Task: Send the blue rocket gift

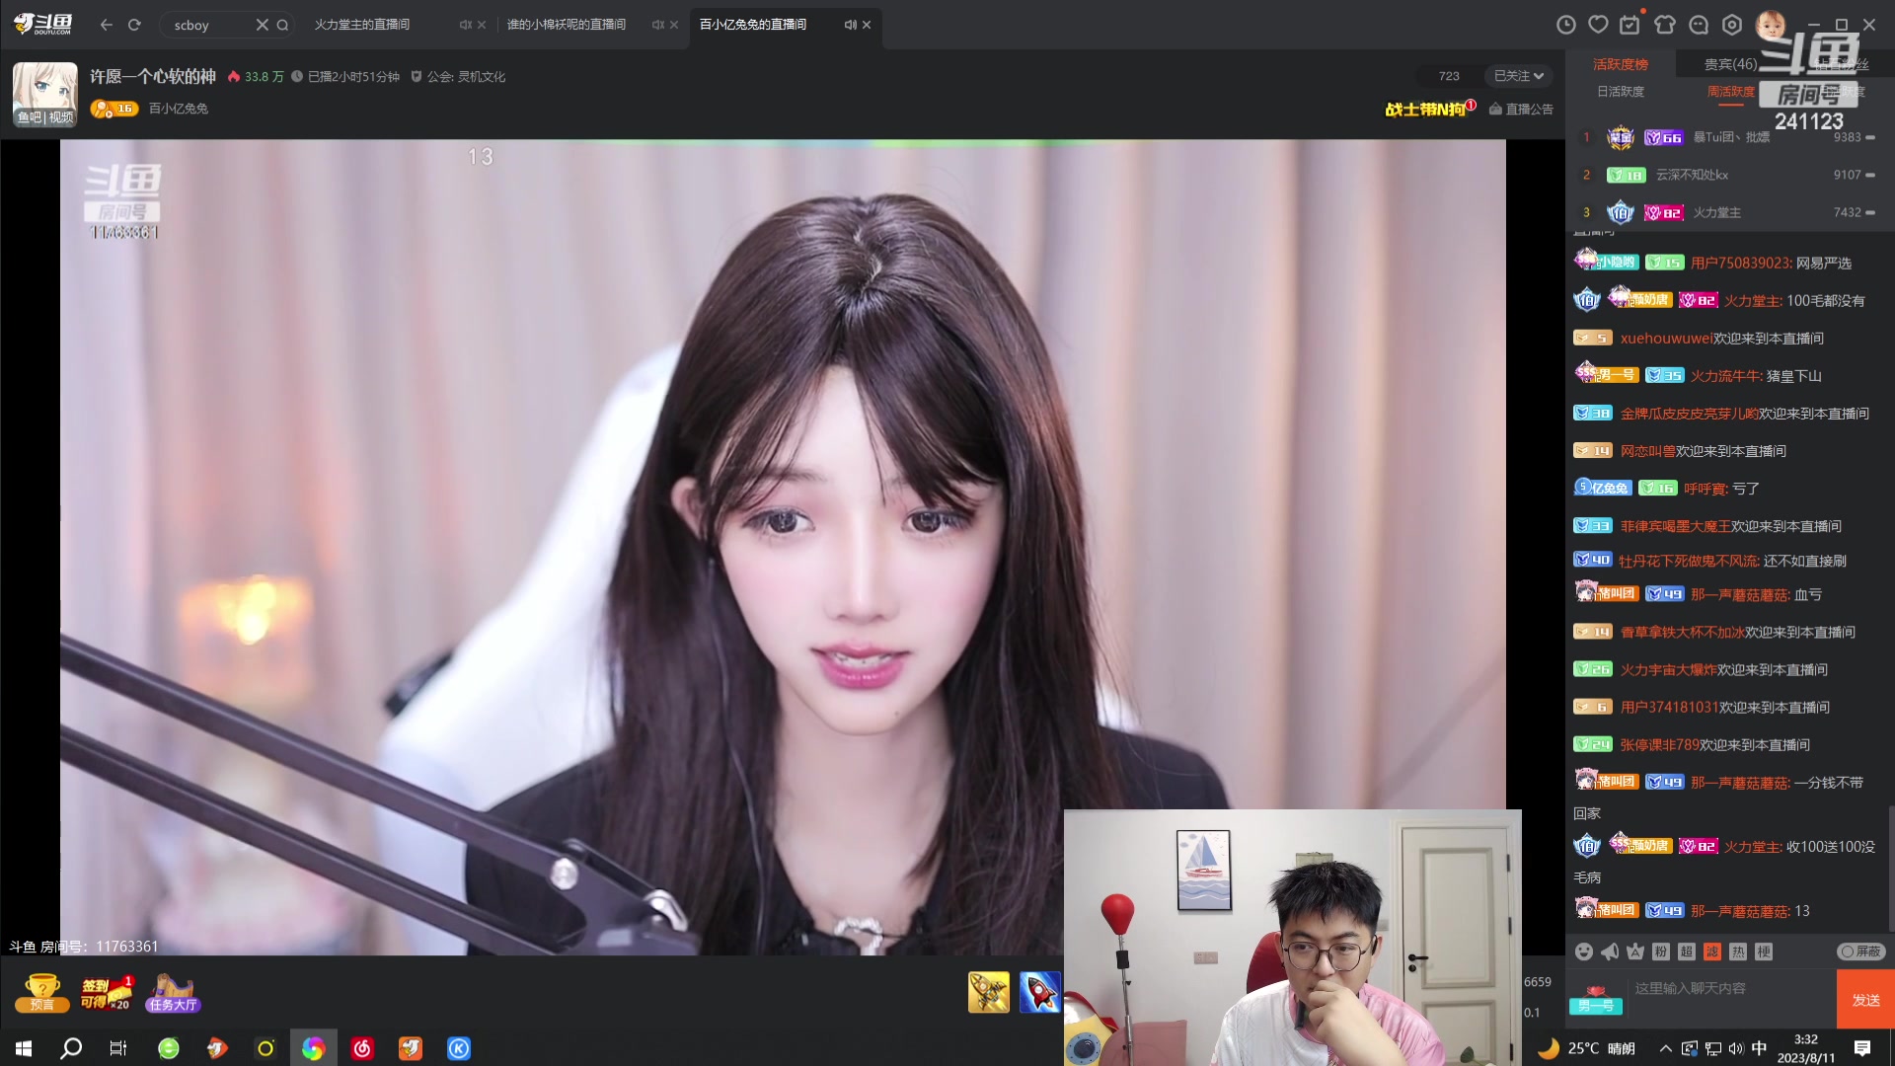Action: pyautogui.click(x=1039, y=992)
